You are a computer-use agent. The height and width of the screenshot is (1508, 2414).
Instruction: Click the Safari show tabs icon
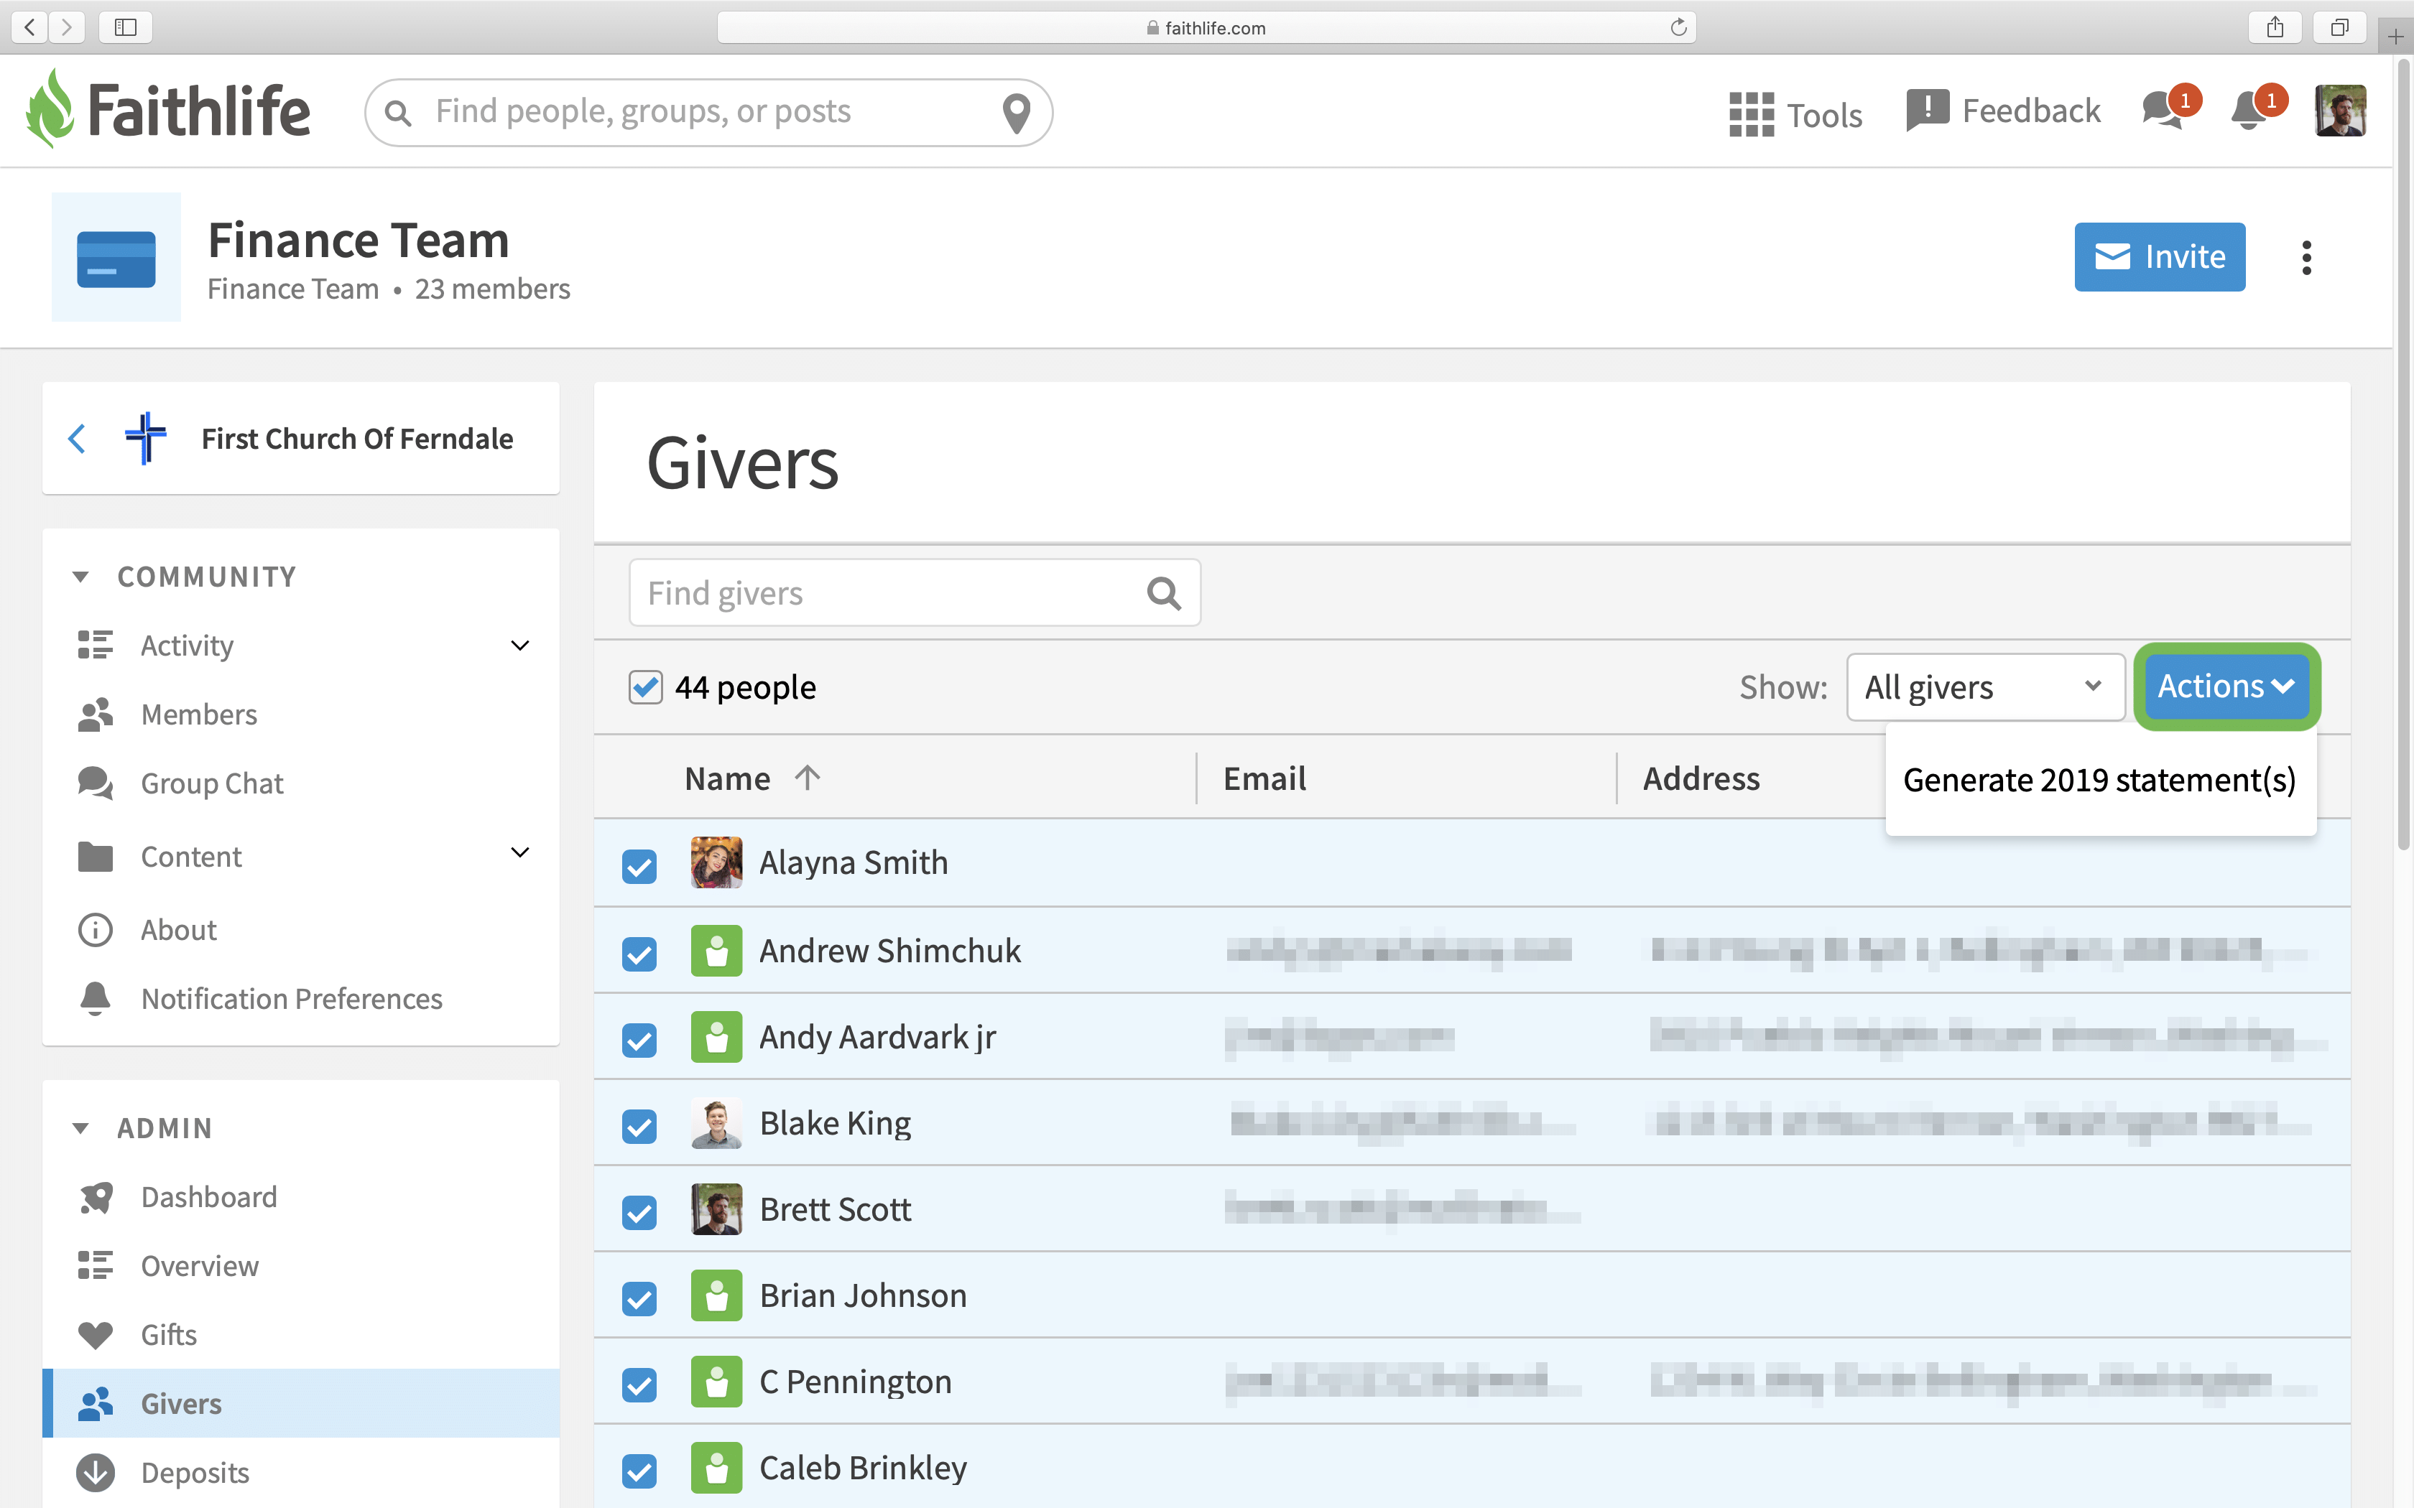coord(2339,27)
